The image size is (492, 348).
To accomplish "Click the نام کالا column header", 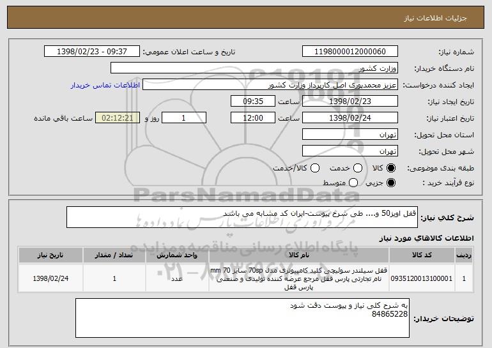I will click(299, 255).
